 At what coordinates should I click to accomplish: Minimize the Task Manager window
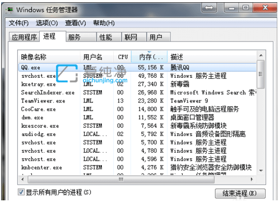231,8
